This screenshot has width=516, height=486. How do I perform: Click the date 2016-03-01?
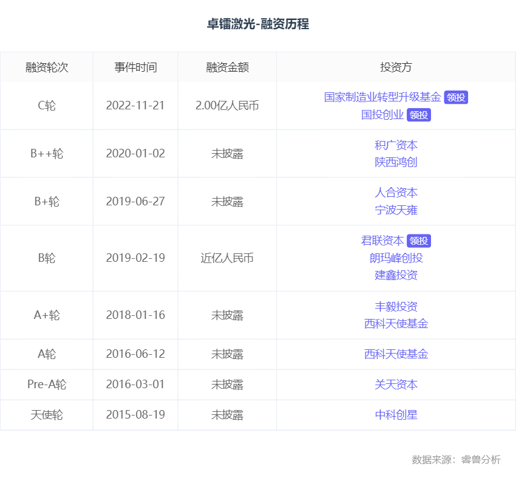[x=135, y=385]
